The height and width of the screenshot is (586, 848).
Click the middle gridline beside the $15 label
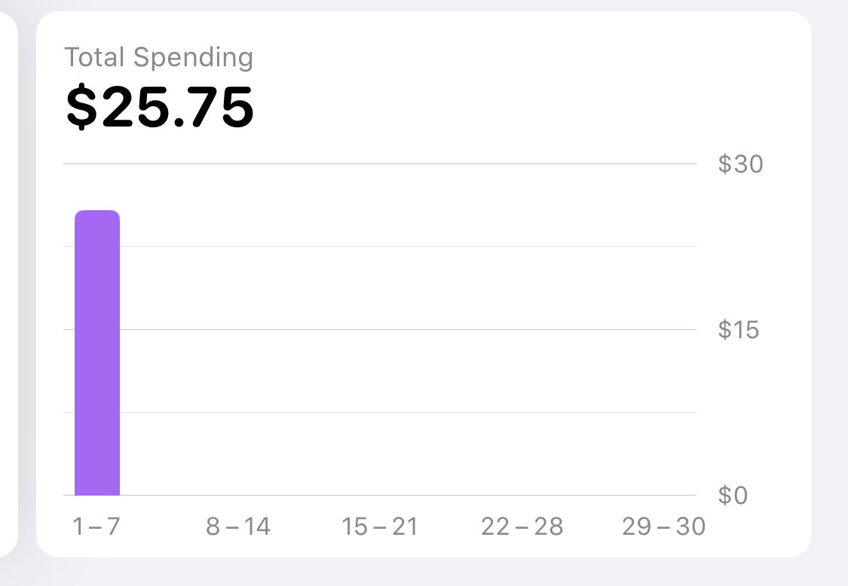pyautogui.click(x=409, y=329)
